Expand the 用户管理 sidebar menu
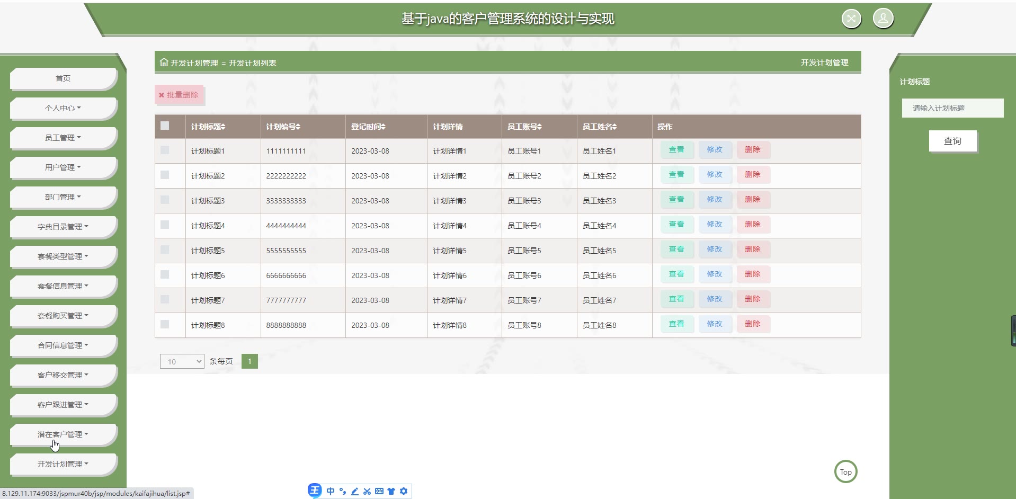The height and width of the screenshot is (499, 1016). pyautogui.click(x=63, y=167)
